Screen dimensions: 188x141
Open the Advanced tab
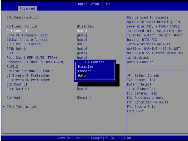pyautogui.click(x=27, y=8)
